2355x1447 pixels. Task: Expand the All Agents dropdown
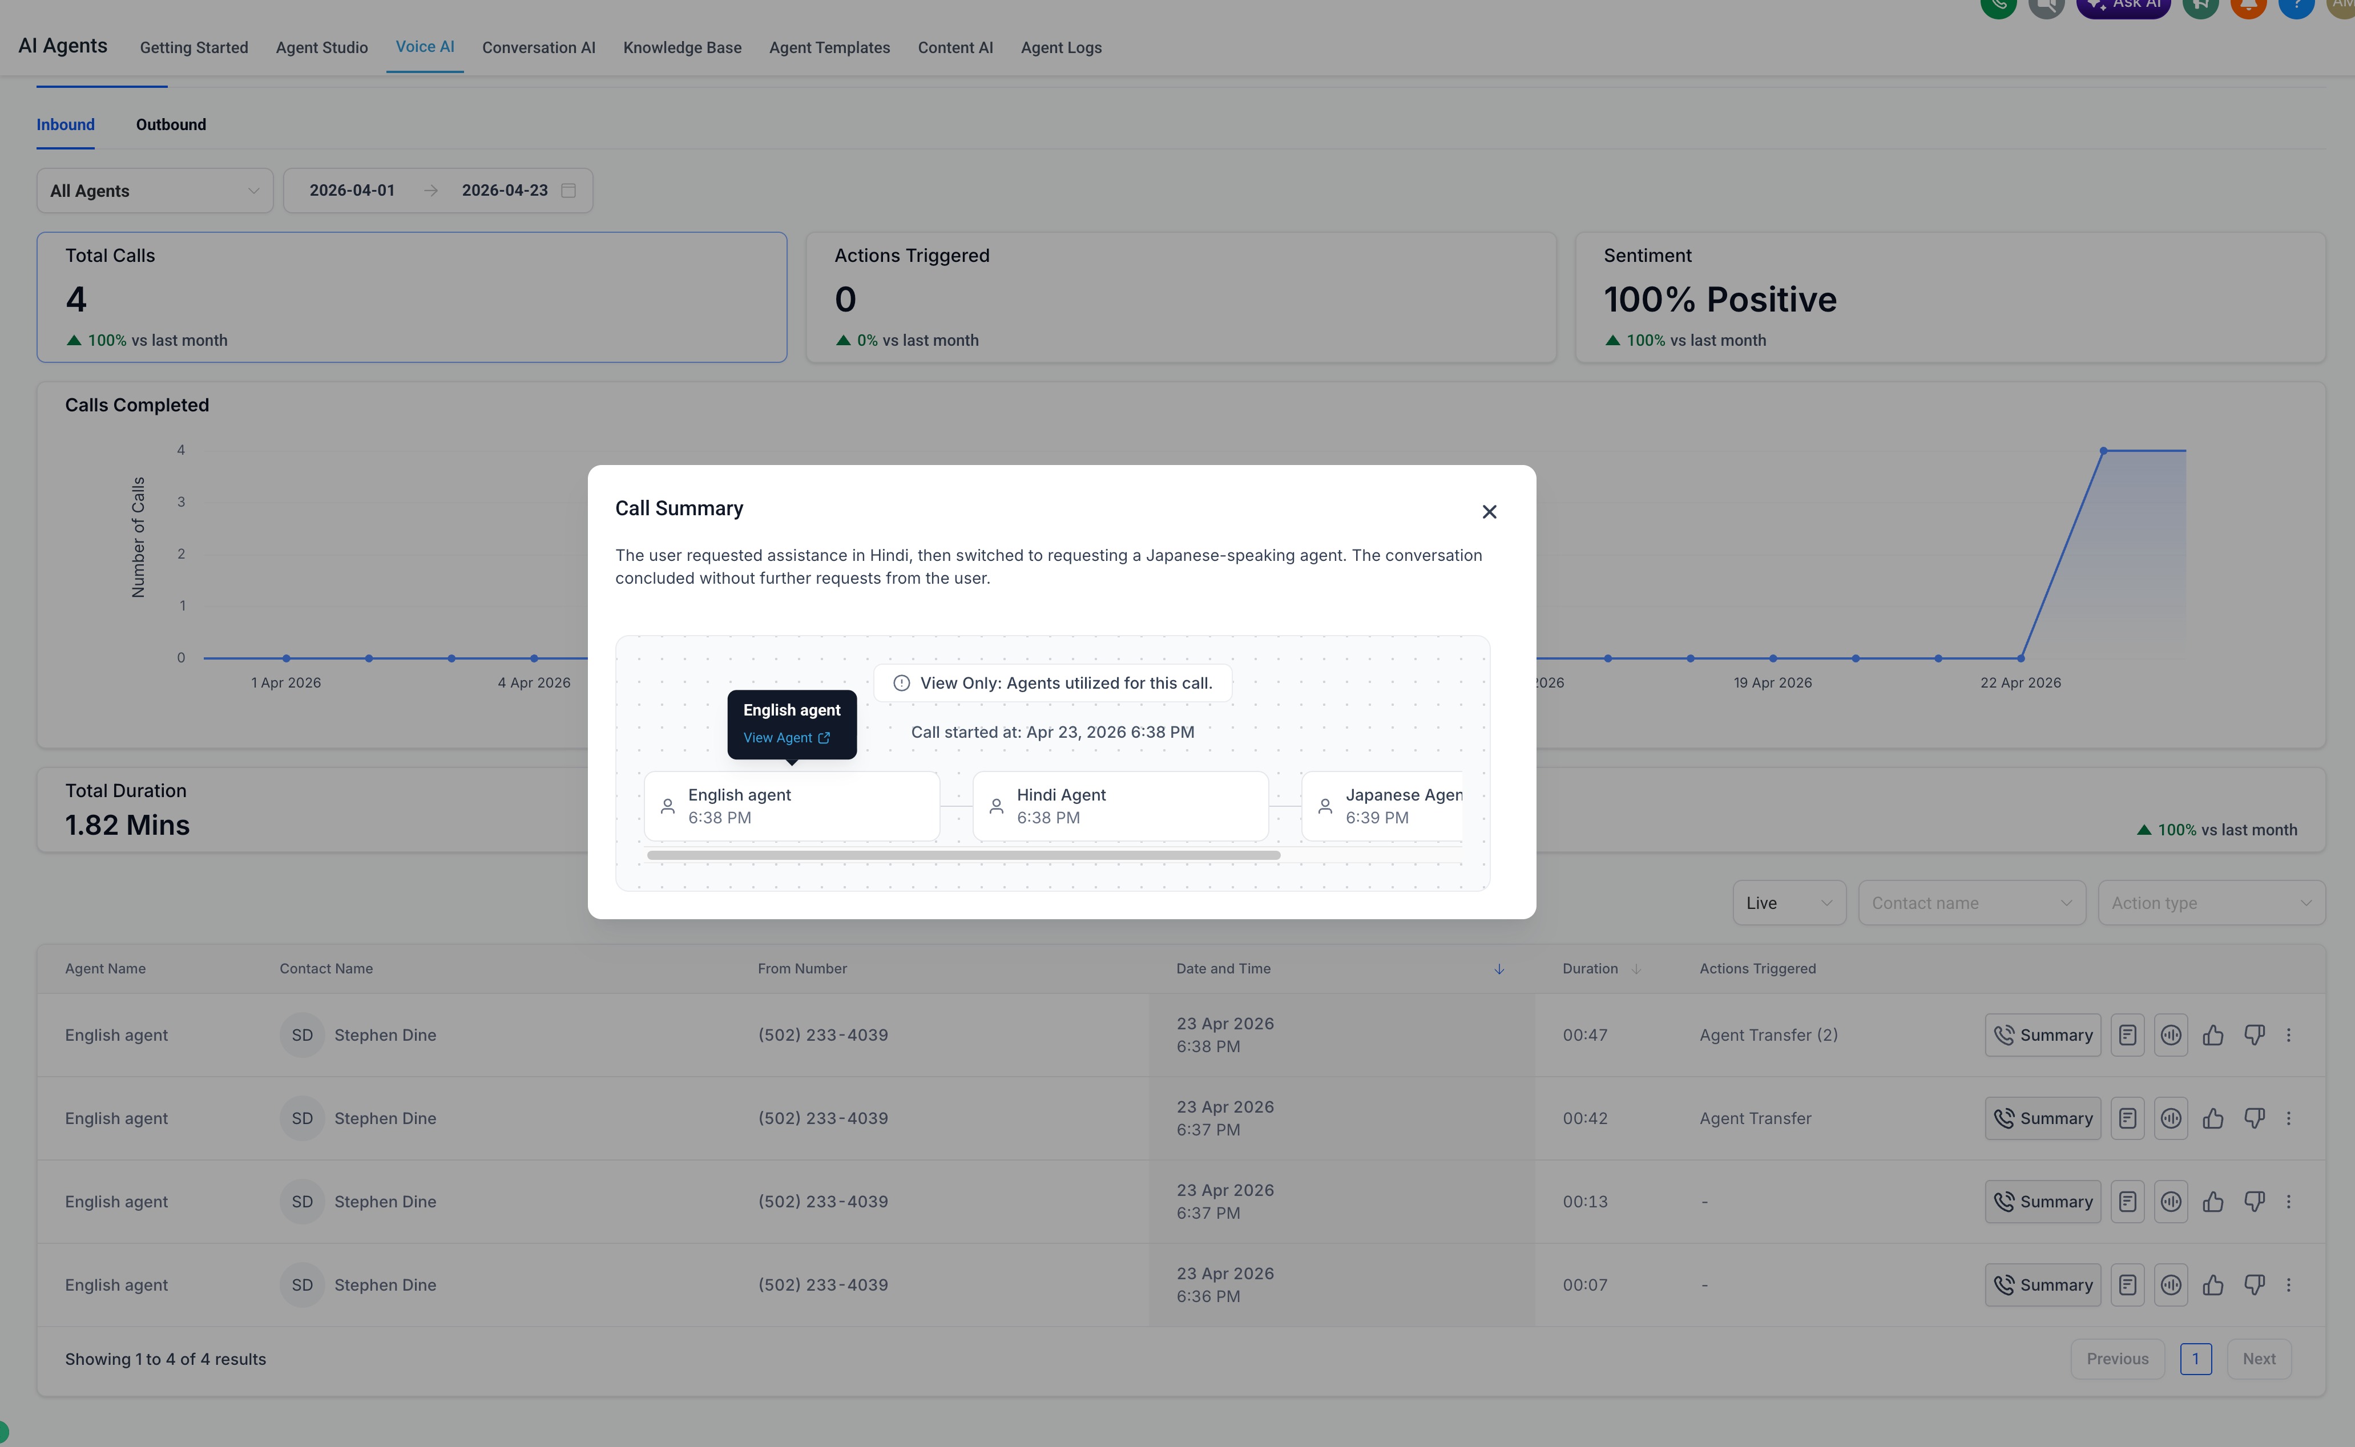155,191
